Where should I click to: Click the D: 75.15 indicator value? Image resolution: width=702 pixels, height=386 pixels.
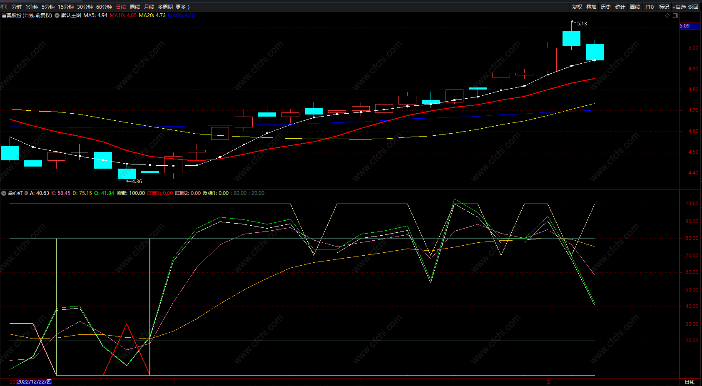[82, 193]
